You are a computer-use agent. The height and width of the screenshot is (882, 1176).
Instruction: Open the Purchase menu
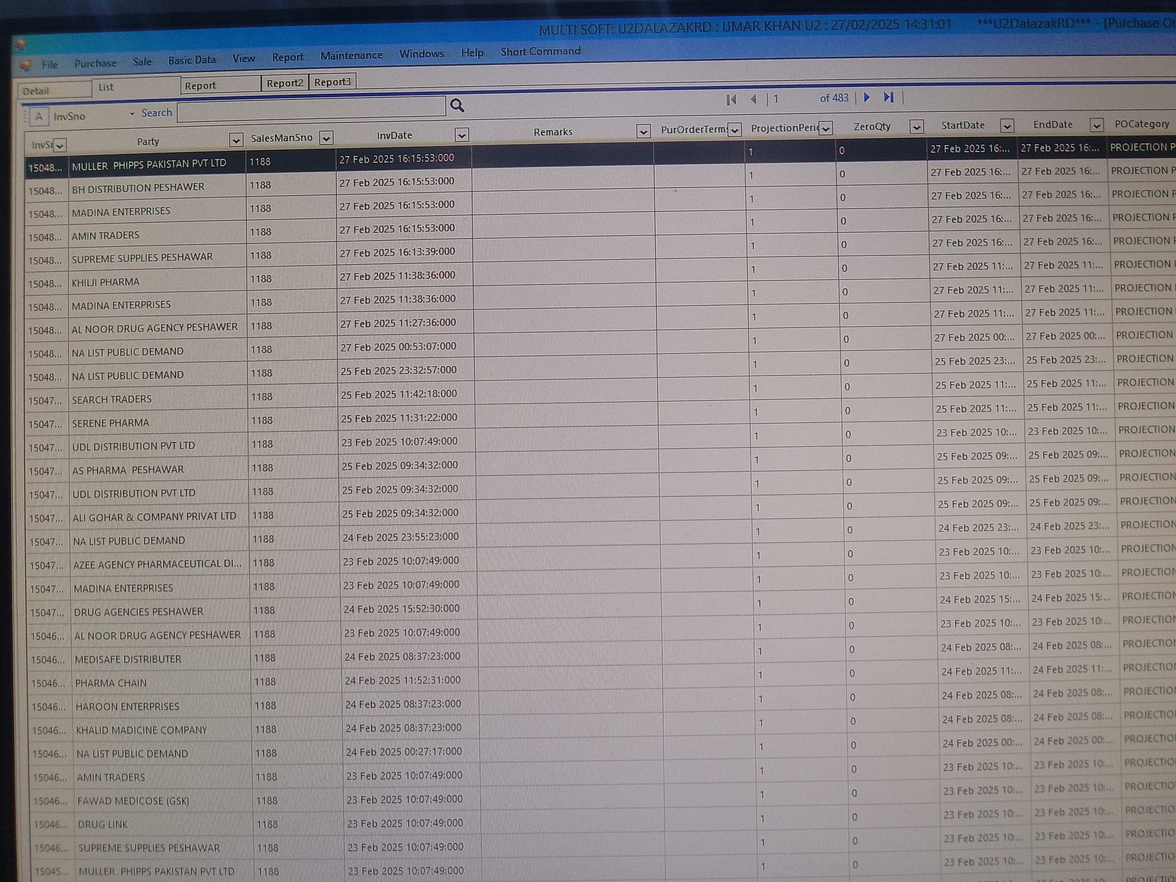tap(95, 63)
